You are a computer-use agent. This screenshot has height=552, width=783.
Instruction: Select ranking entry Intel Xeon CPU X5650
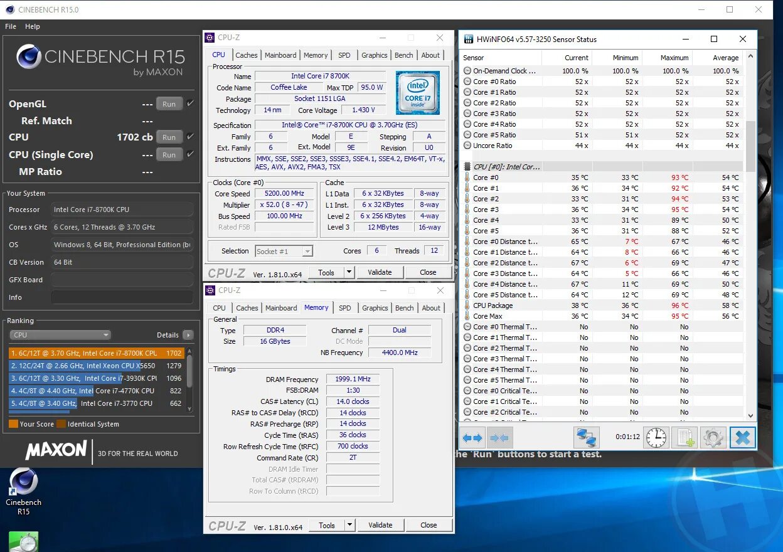(x=97, y=366)
